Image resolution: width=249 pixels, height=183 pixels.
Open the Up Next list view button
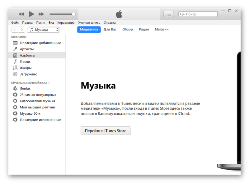(168, 14)
